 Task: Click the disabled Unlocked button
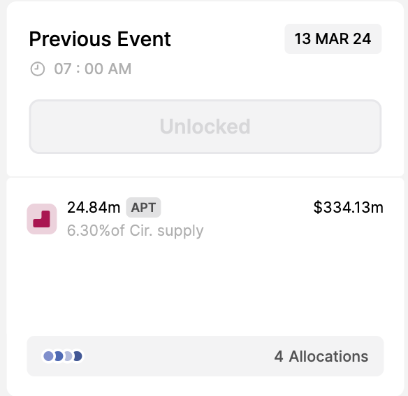pyautogui.click(x=205, y=127)
